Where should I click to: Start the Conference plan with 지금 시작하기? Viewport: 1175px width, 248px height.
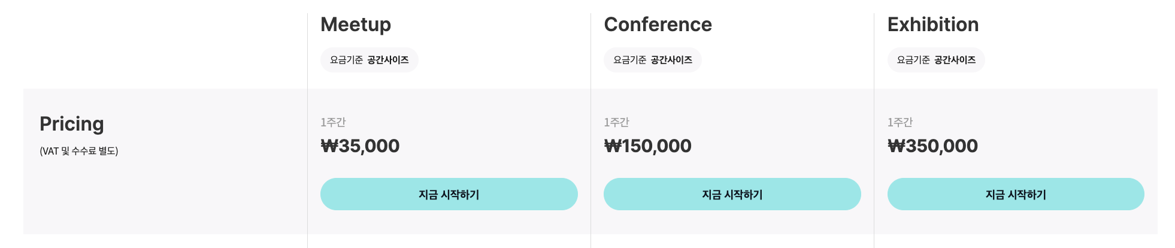coord(732,194)
